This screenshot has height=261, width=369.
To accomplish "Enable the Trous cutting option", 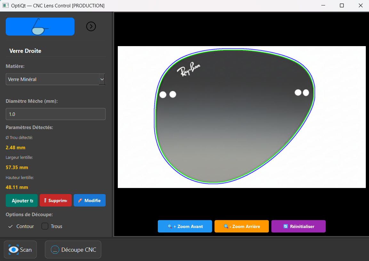I will coord(45,226).
